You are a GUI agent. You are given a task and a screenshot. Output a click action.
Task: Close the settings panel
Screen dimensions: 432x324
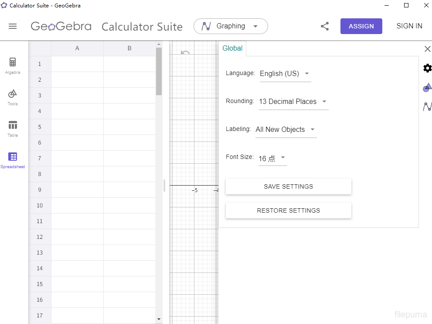pyautogui.click(x=427, y=49)
